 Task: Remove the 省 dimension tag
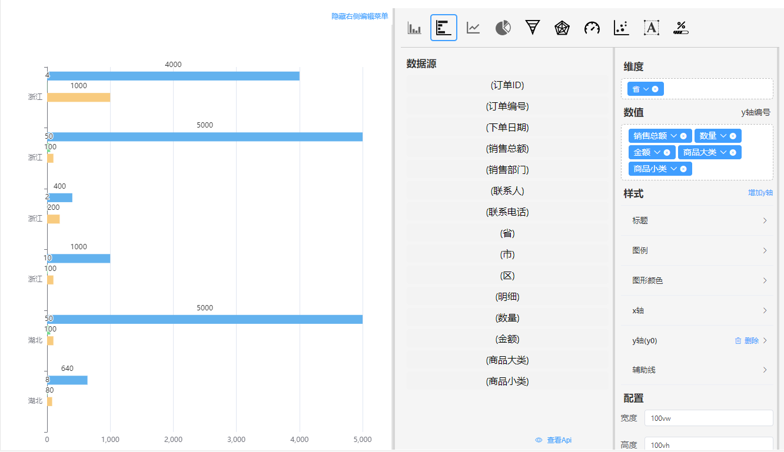(x=655, y=89)
